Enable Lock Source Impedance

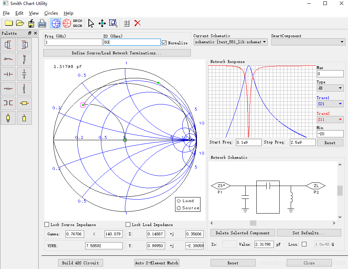[47, 224]
